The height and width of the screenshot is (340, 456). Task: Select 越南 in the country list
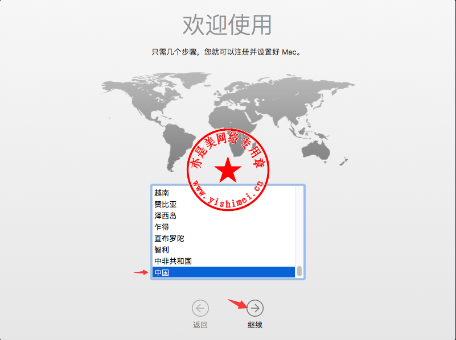coord(224,193)
